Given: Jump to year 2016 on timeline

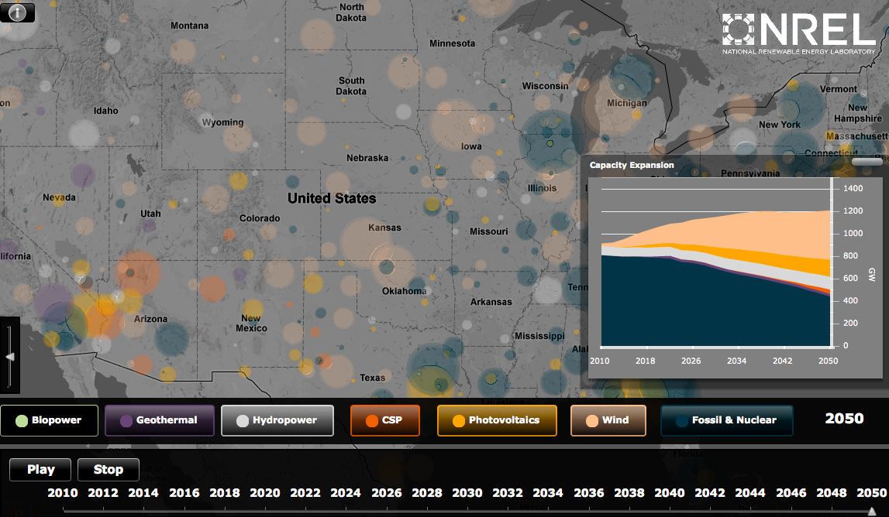Looking at the screenshot, I should pos(184,493).
